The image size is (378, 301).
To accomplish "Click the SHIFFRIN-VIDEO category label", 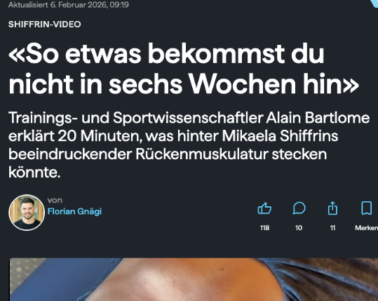I will coord(45,25).
